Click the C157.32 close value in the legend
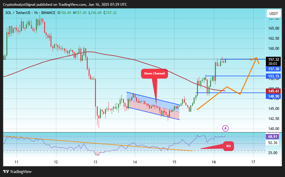Viewport: 285px width, 177px height. click(x=110, y=13)
